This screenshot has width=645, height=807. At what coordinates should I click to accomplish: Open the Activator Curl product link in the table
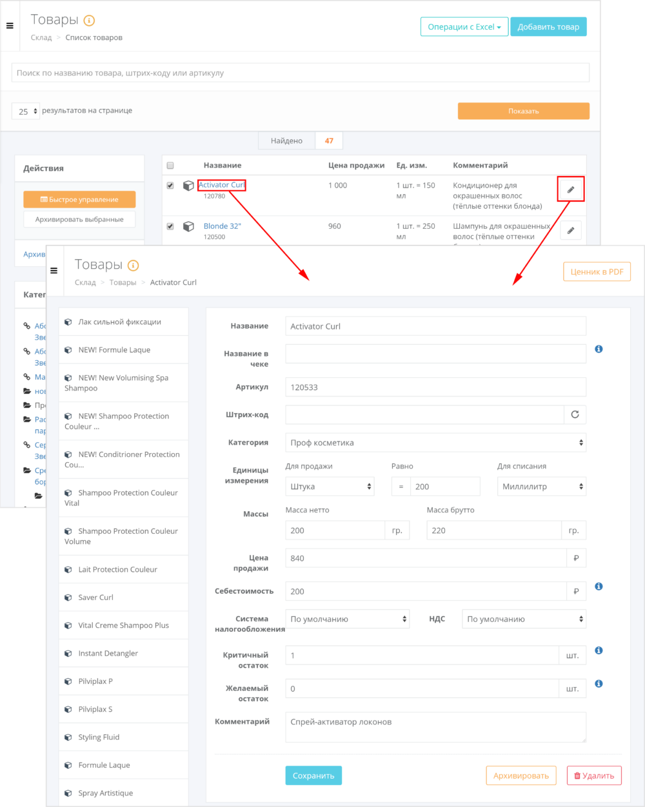pos(222,185)
